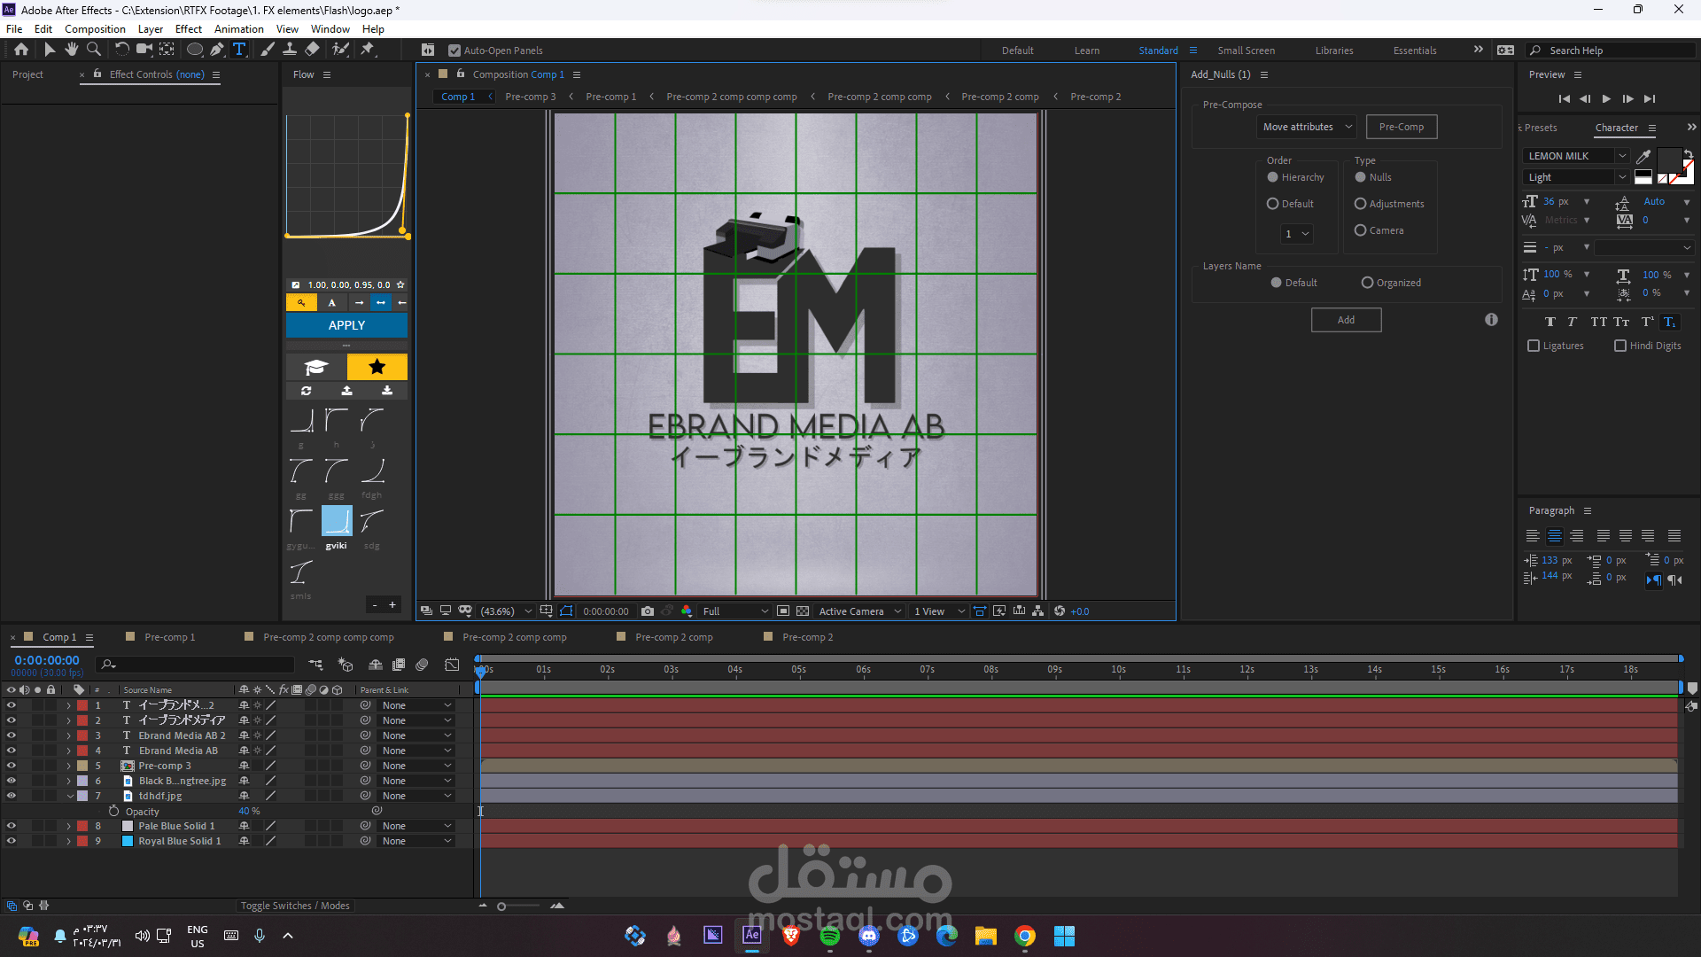This screenshot has height=957, width=1701.
Task: Click the Opacity 40% value
Action: (x=249, y=811)
